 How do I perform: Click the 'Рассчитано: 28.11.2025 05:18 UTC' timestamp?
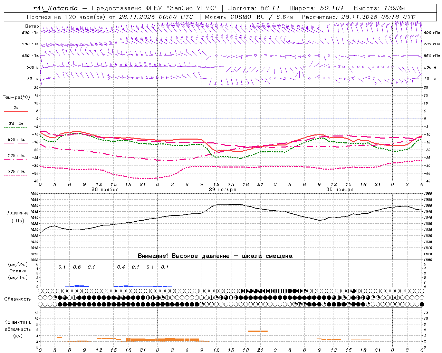coord(358,17)
